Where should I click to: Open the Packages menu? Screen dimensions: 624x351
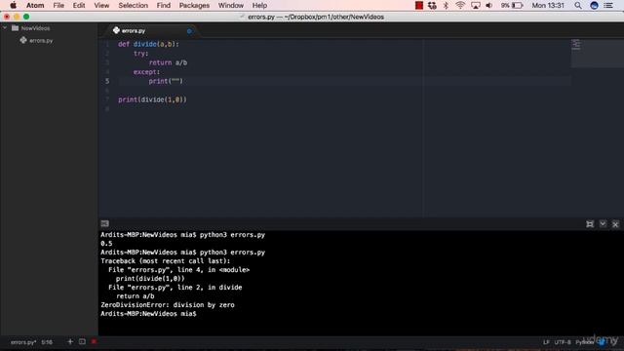click(x=194, y=5)
